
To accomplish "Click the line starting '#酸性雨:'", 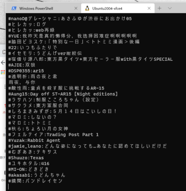I will [x=56, y=88].
